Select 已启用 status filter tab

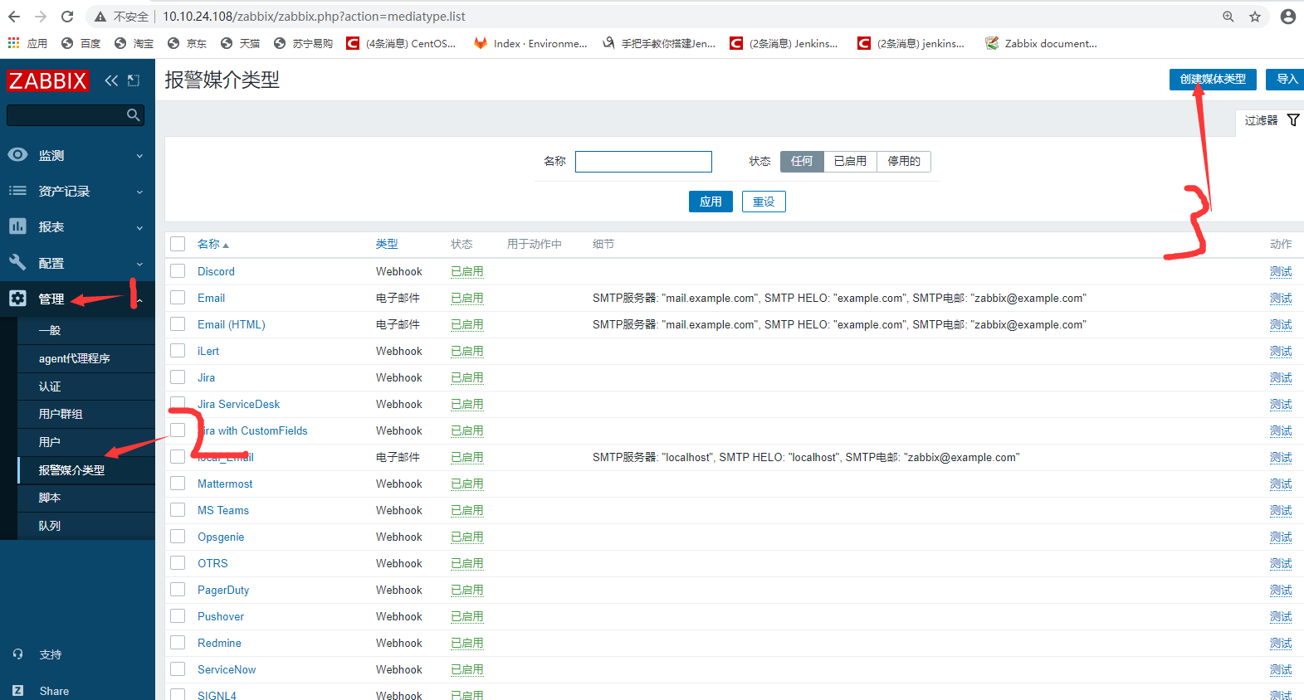click(x=850, y=161)
